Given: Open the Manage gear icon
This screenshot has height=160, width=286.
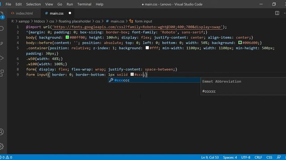Looking at the screenshot, I should point(2,146).
